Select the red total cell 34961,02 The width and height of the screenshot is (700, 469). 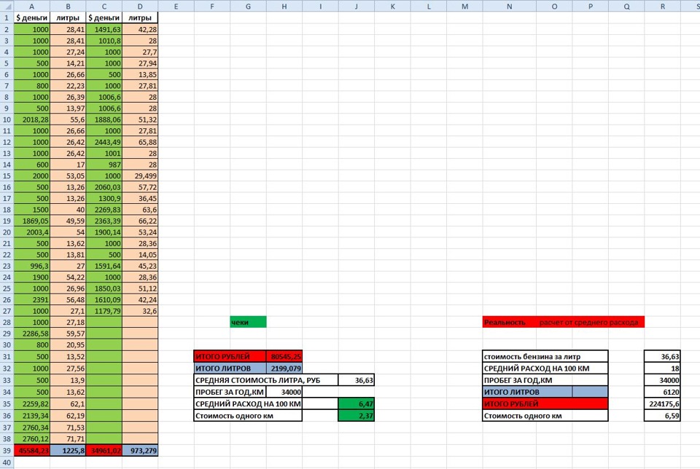point(104,451)
